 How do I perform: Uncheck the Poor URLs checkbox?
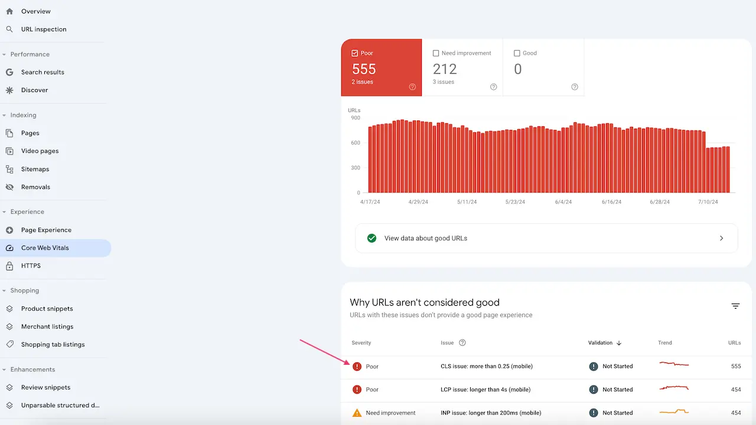354,53
